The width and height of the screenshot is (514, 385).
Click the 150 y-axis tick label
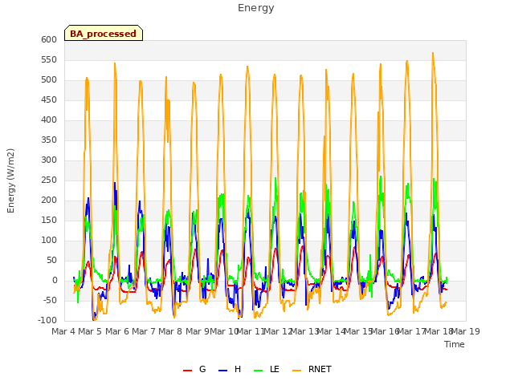point(49,221)
